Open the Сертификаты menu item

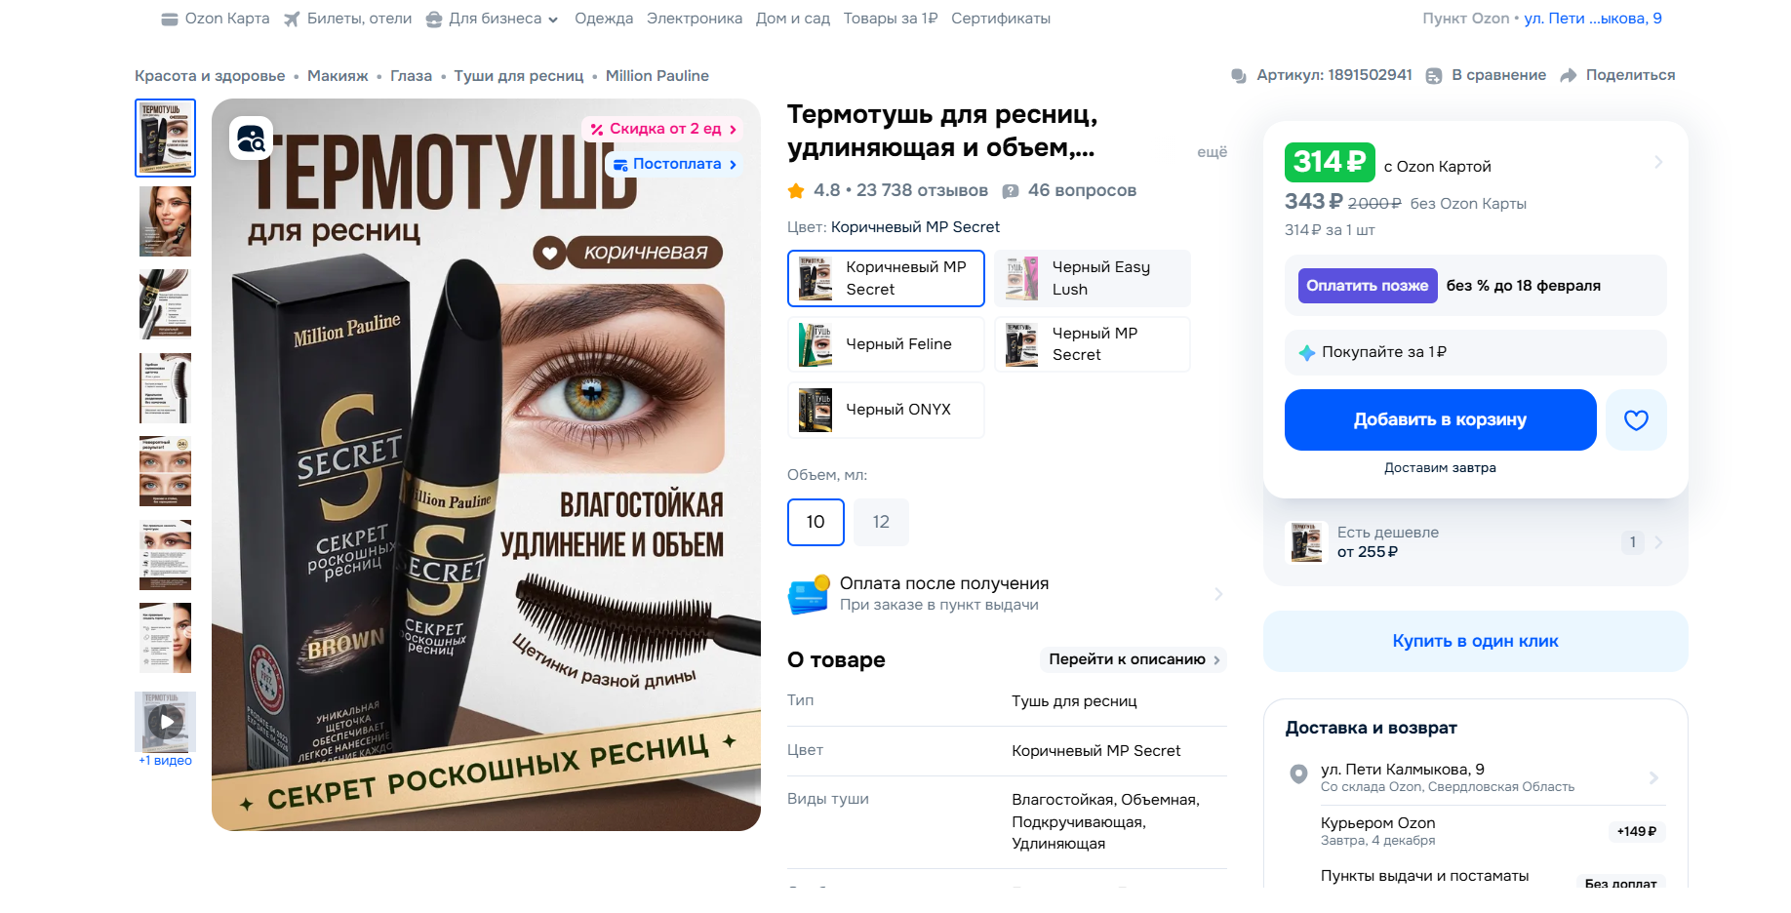click(x=1001, y=19)
